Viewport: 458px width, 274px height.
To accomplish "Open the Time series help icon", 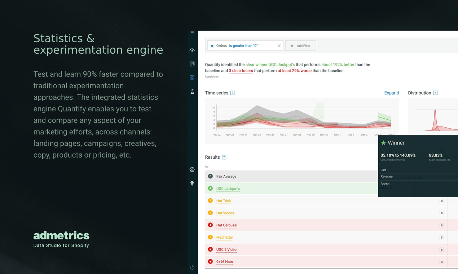I will coord(232,93).
